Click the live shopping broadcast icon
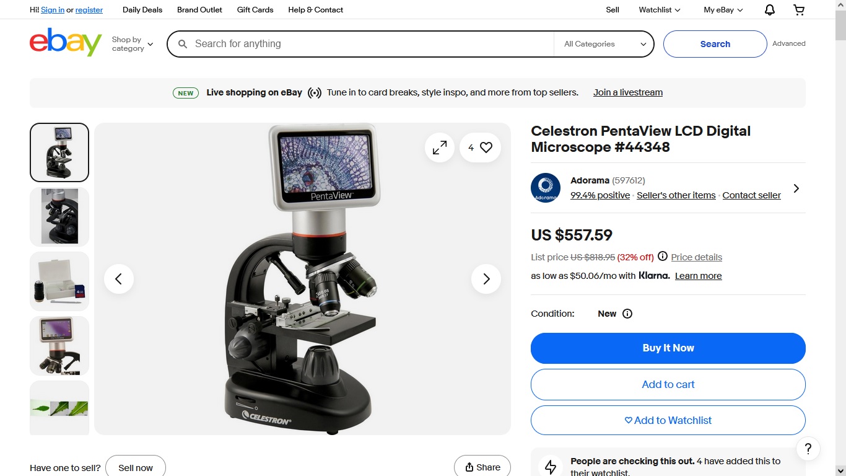846x476 pixels. click(x=315, y=93)
